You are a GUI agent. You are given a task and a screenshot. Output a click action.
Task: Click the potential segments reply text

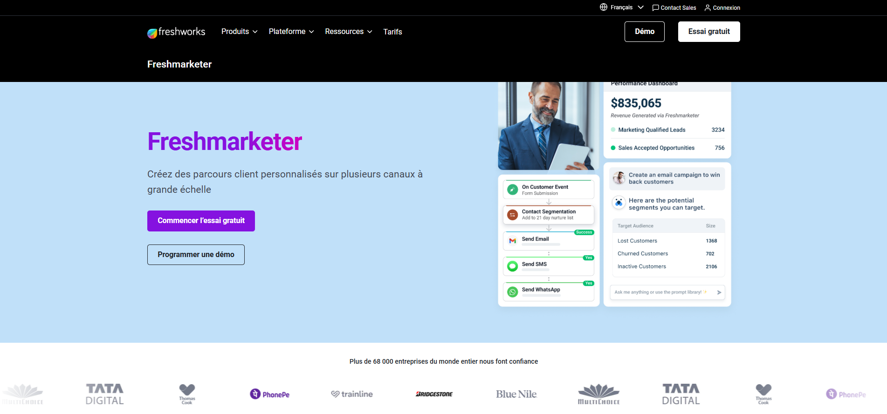click(667, 204)
